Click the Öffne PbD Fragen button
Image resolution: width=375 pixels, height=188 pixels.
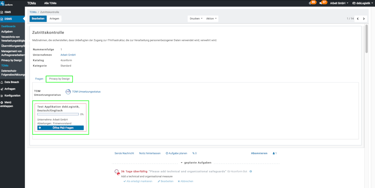[60, 128]
